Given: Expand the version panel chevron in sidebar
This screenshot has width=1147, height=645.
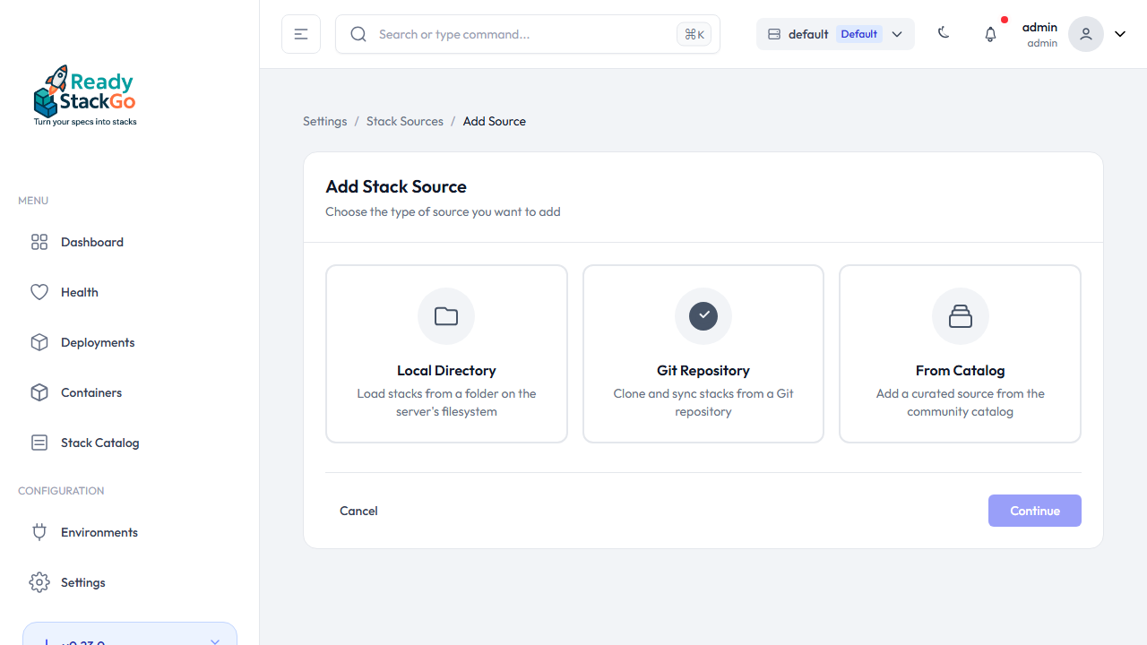Looking at the screenshot, I should pyautogui.click(x=214, y=641).
